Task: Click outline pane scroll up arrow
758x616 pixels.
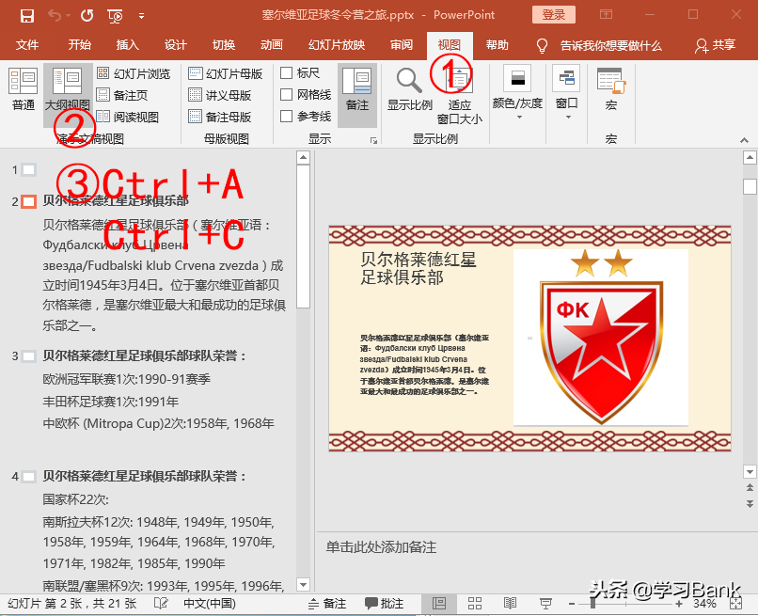Action: click(x=303, y=158)
